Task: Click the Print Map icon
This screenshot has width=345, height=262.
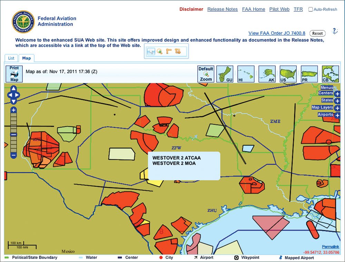Action: [x=14, y=74]
